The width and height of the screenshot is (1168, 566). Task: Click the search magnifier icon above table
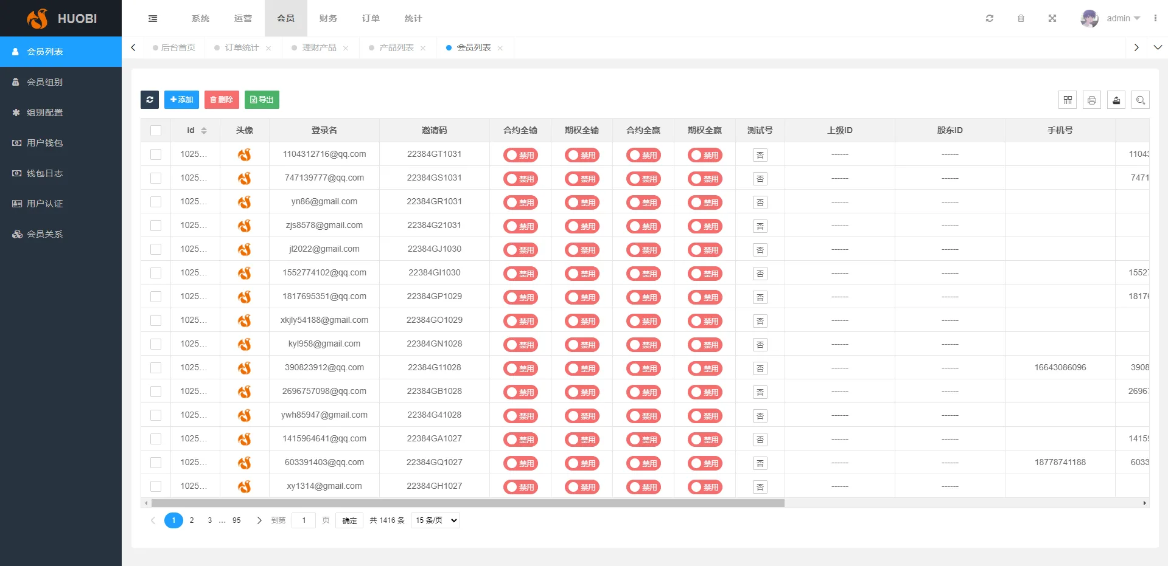coord(1141,100)
